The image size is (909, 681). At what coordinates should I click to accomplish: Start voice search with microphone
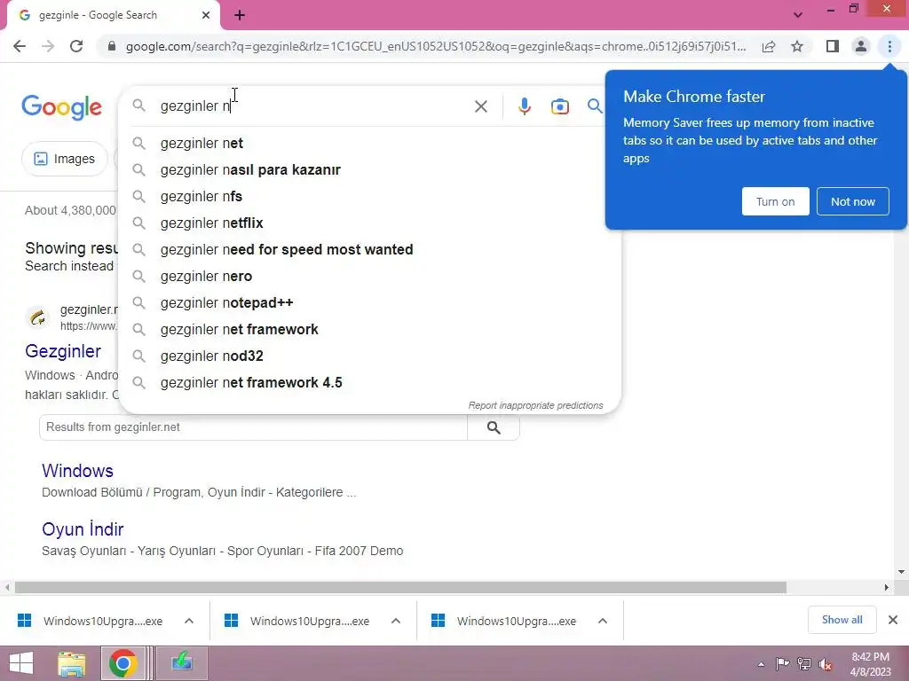[524, 106]
